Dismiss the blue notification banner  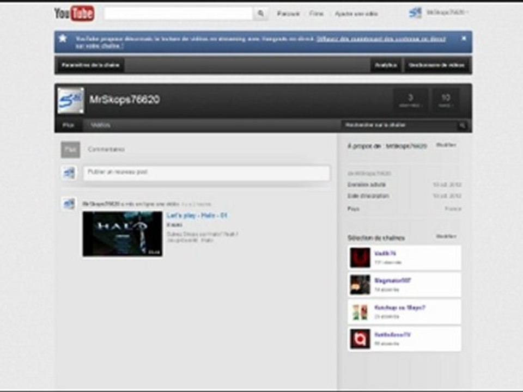click(x=464, y=38)
